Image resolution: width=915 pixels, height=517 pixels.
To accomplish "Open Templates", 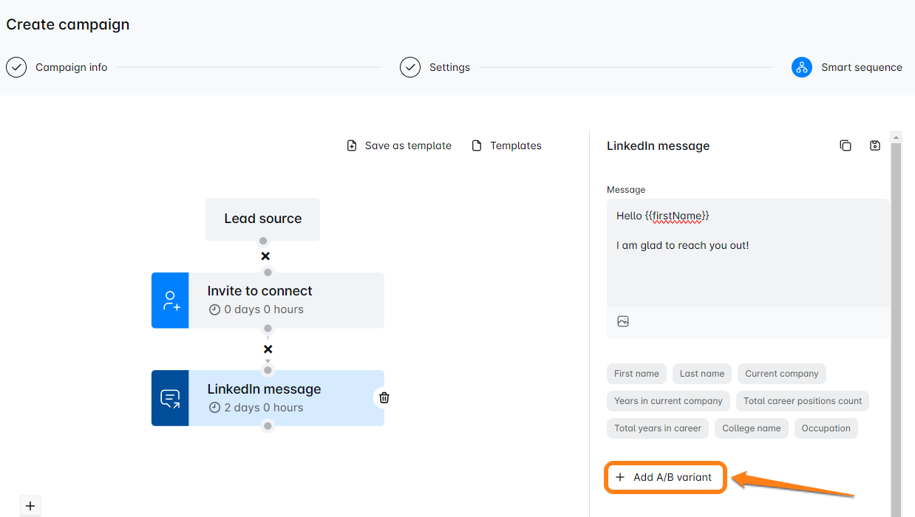I will point(507,145).
